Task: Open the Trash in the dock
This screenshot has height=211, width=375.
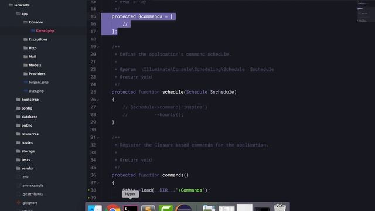Action: click(x=279, y=207)
